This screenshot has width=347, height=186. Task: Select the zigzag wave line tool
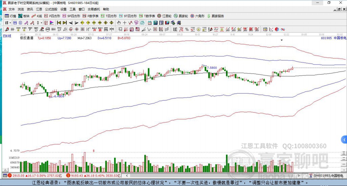click(x=149, y=29)
